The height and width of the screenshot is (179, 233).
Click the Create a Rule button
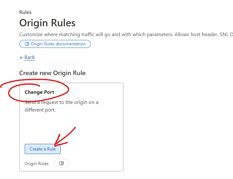[x=43, y=149]
